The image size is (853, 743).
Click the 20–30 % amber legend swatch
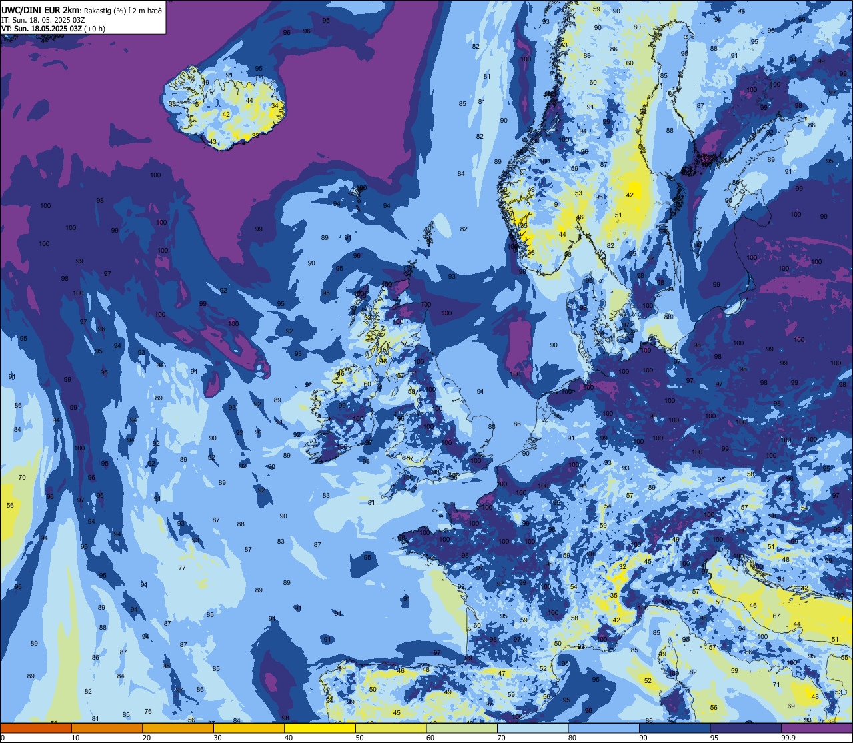point(178,728)
